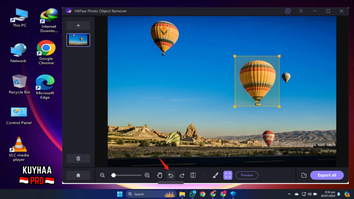Open WhatsApp from the taskbar
Image resolution: width=354 pixels, height=199 pixels.
[192, 194]
